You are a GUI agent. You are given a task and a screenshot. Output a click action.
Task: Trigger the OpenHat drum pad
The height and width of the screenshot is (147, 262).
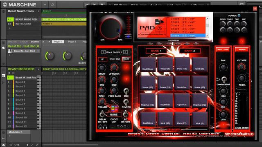pos(182,100)
